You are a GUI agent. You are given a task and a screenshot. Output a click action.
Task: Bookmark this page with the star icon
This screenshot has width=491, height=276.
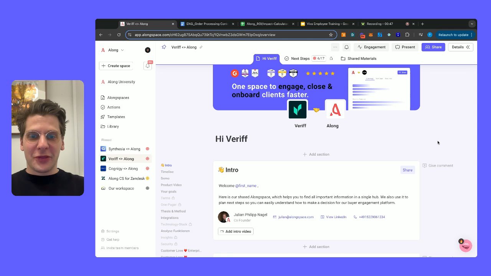(x=331, y=35)
